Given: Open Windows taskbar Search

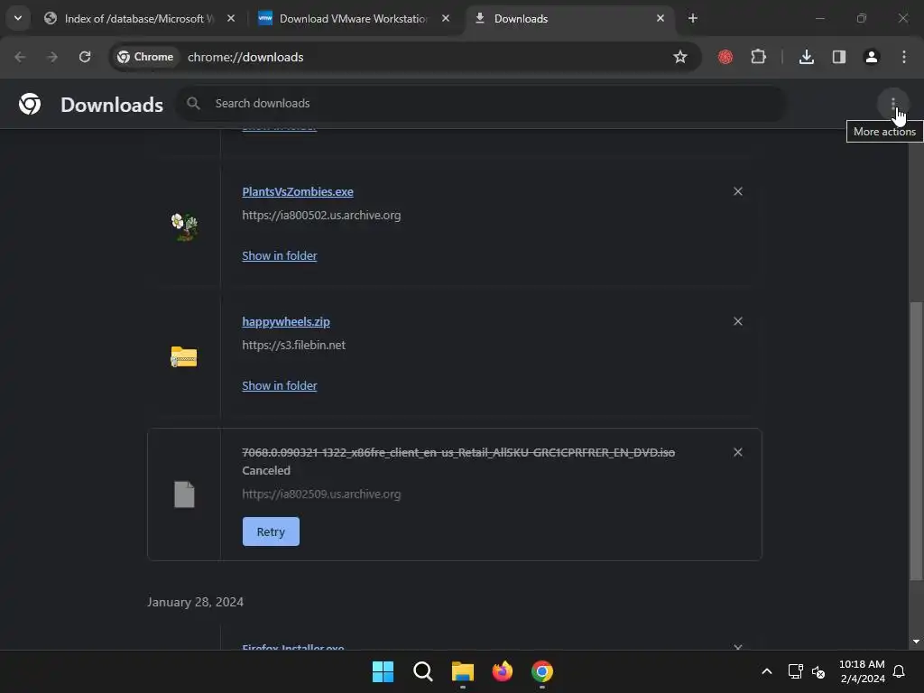Looking at the screenshot, I should click(422, 671).
